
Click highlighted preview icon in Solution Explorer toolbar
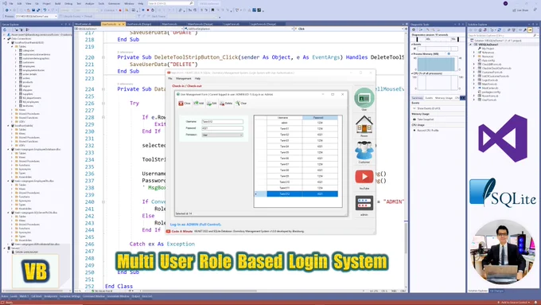pyautogui.click(x=531, y=30)
